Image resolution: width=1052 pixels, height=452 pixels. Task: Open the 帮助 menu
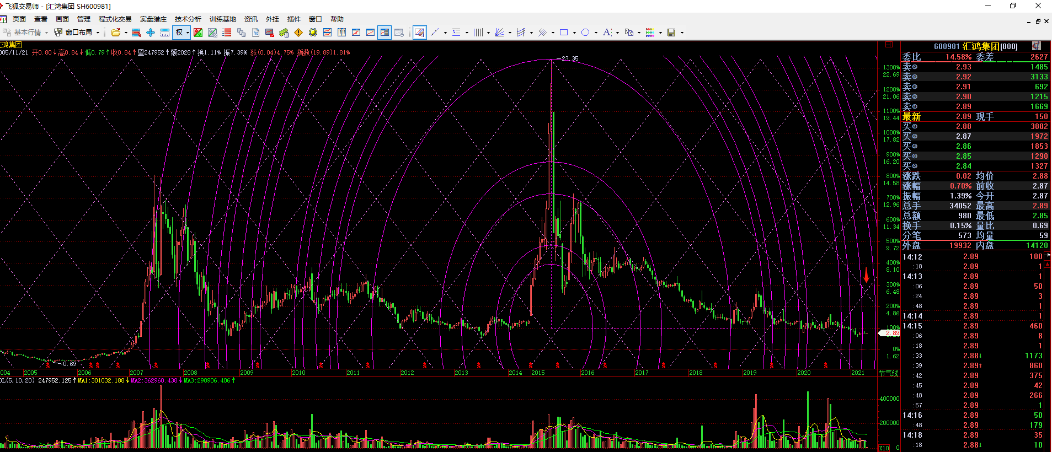tap(337, 19)
